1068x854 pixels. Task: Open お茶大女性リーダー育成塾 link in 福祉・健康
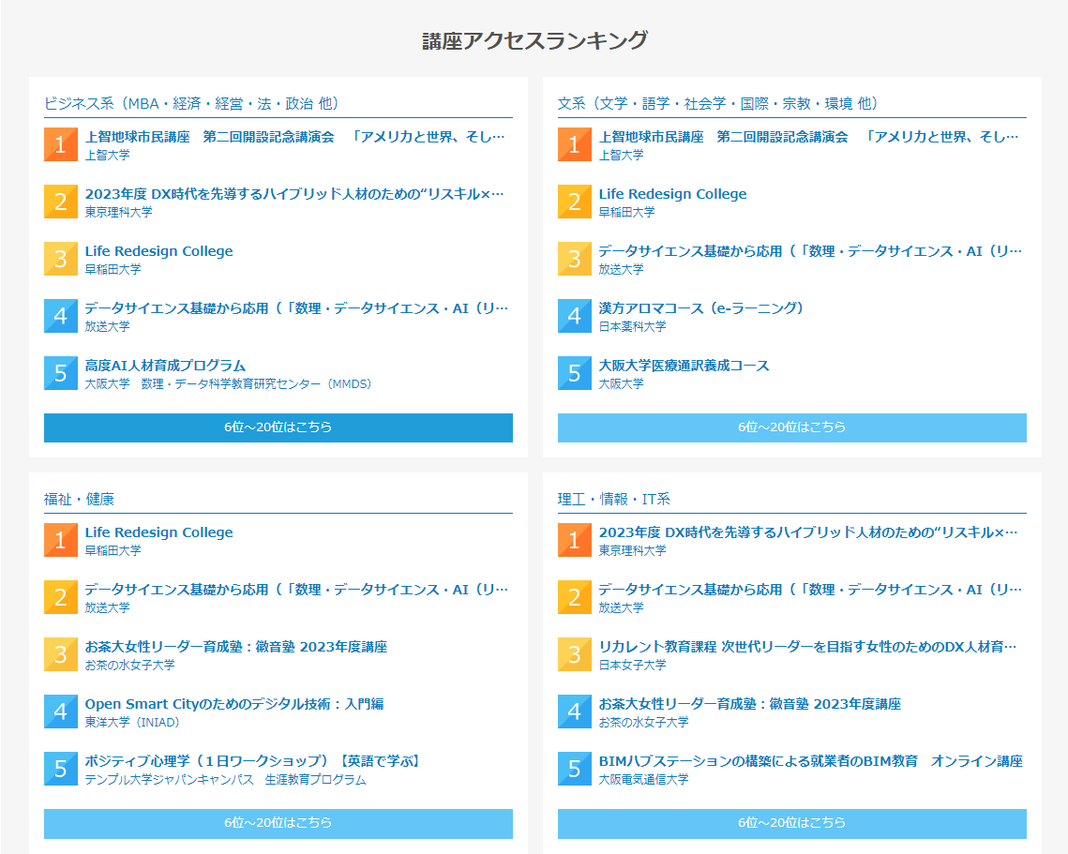click(x=235, y=647)
